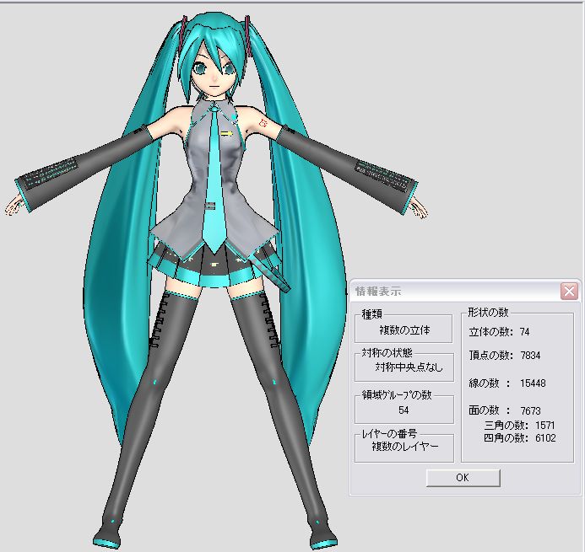Click the 立体の数: 74 line
This screenshot has width=585, height=552.
(499, 331)
